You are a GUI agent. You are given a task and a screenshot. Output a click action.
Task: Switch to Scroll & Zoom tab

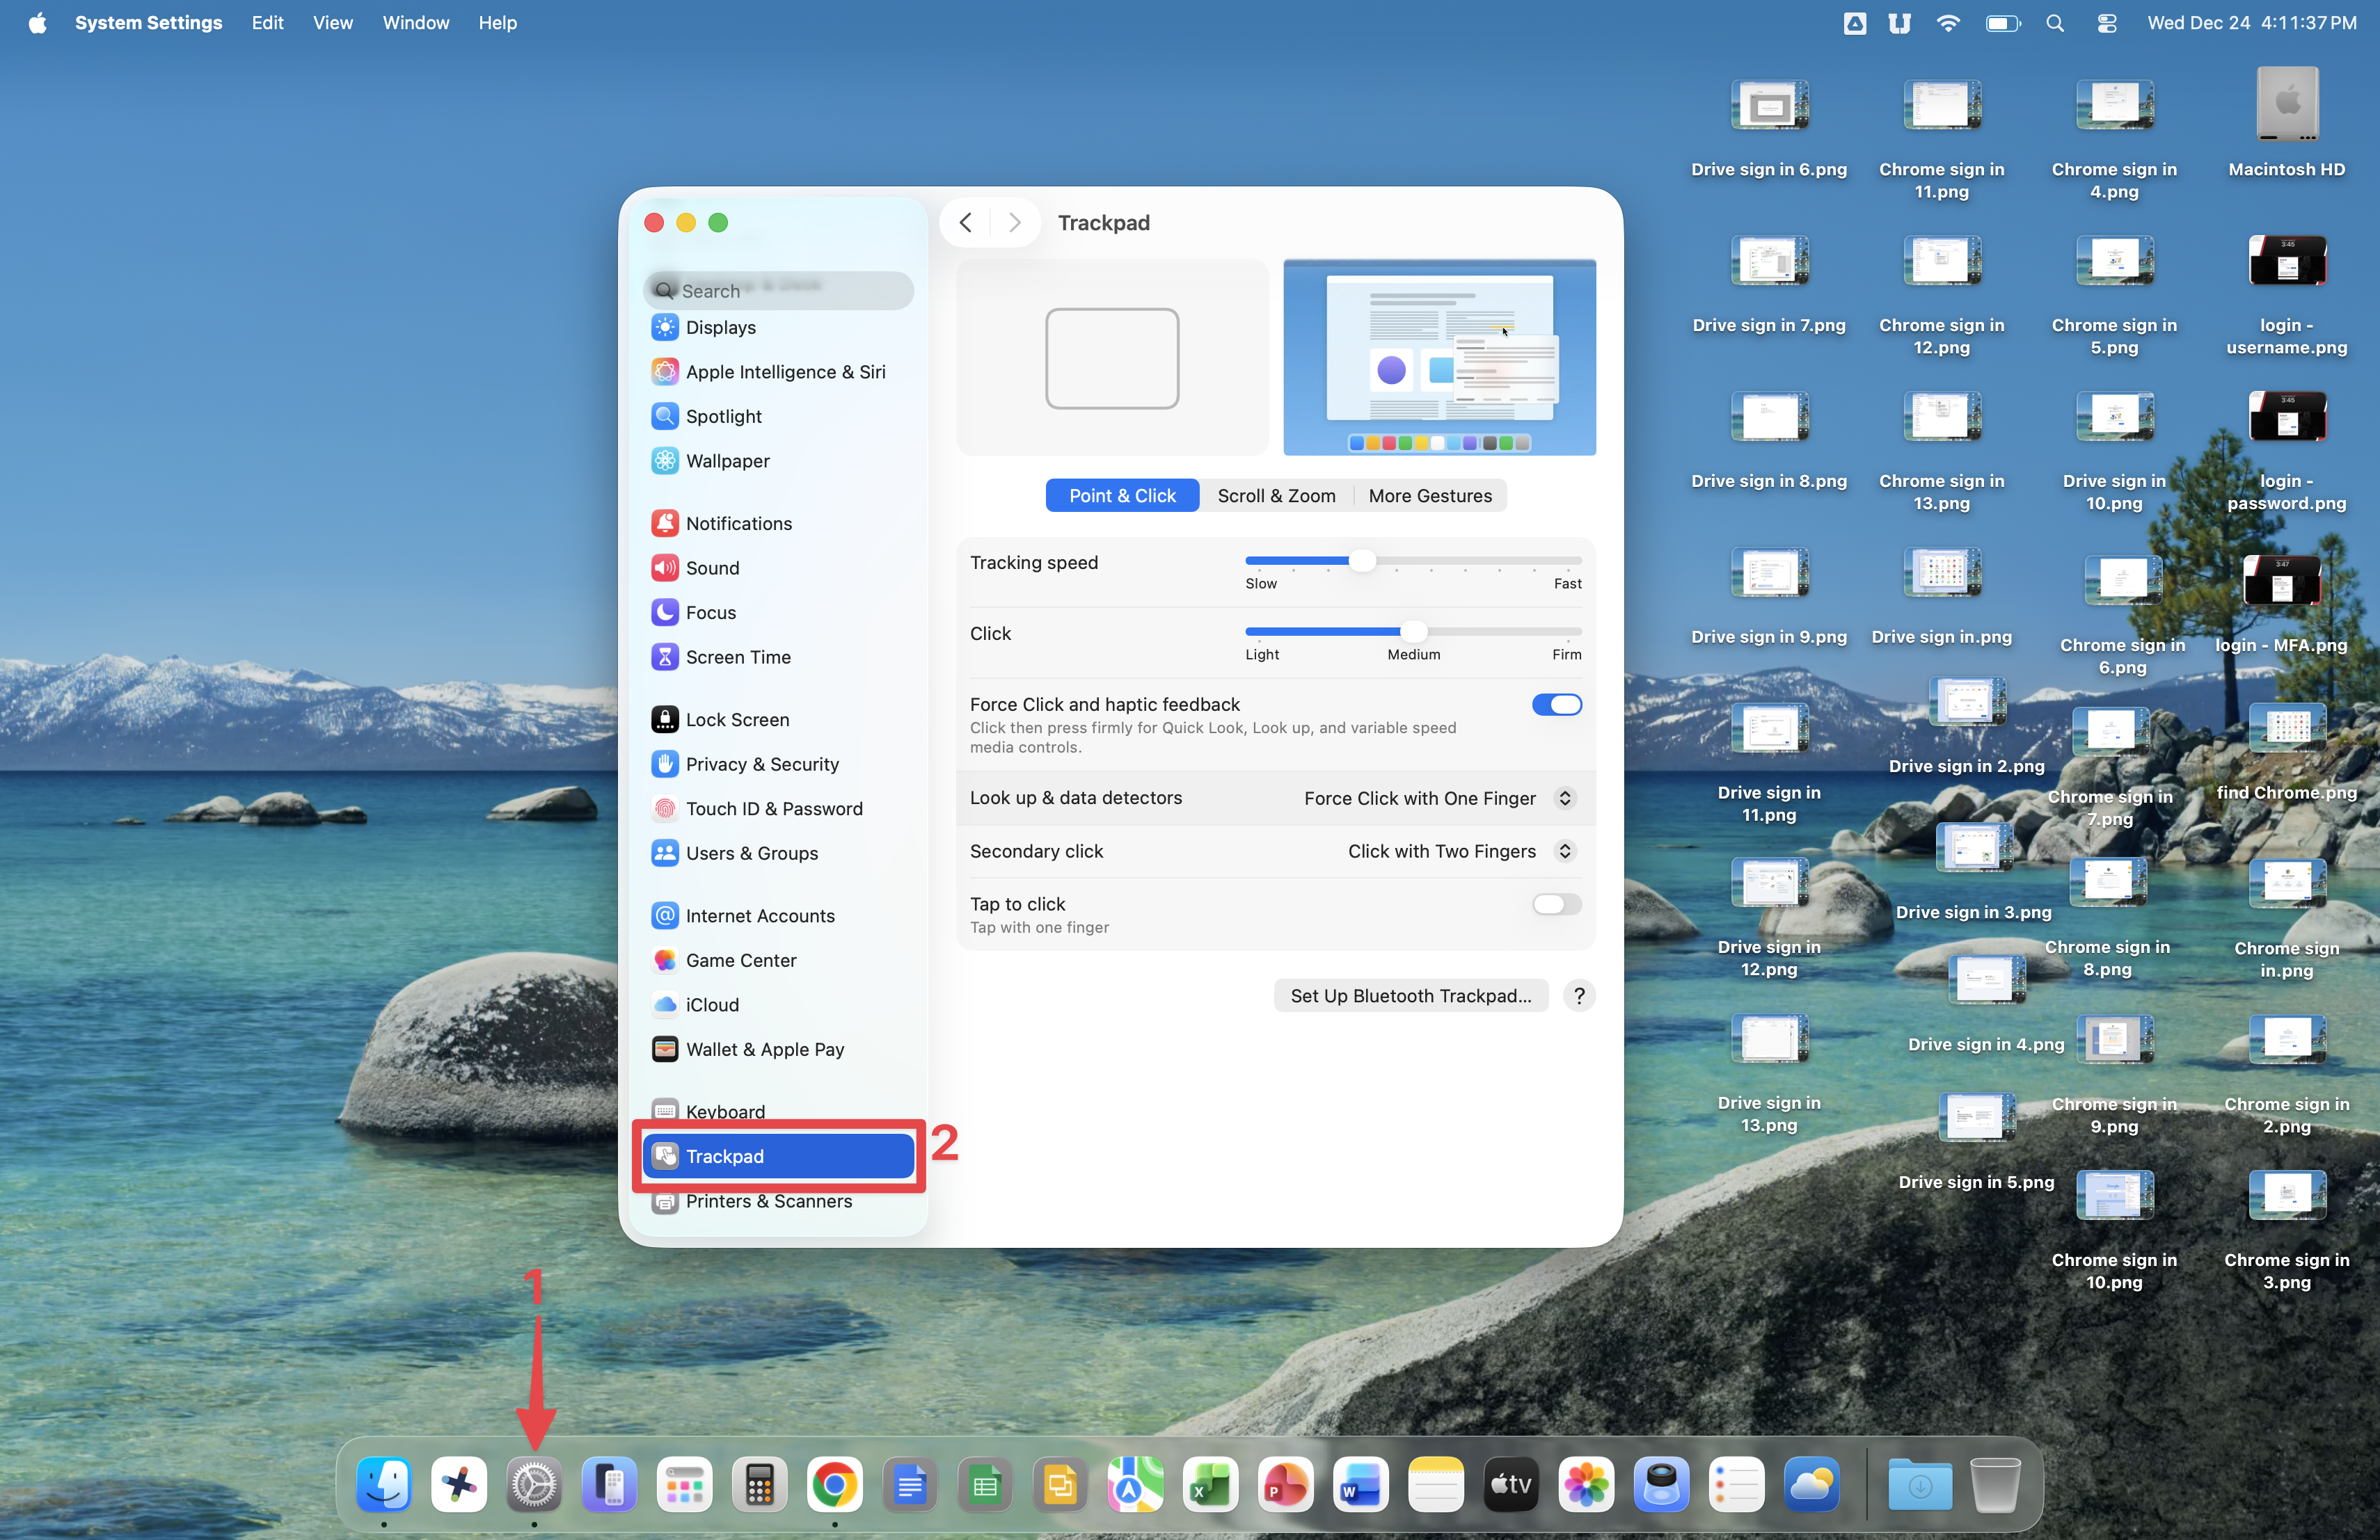(x=1276, y=497)
